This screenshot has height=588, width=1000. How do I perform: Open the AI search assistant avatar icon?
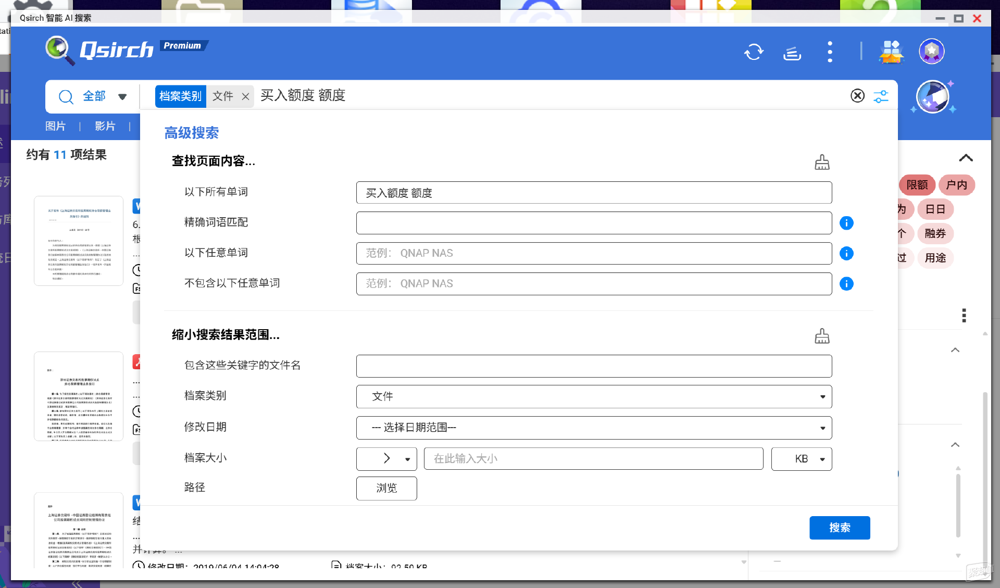[x=932, y=97]
